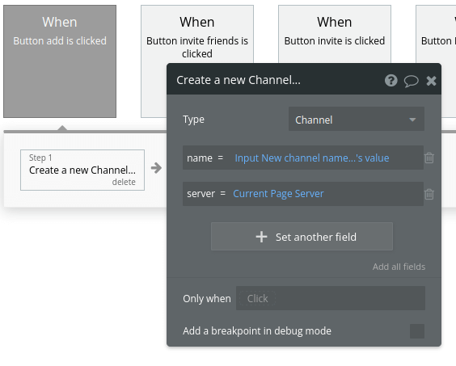Click the arrow after Step 1
Viewport: 456px width, 366px height.
coord(156,168)
